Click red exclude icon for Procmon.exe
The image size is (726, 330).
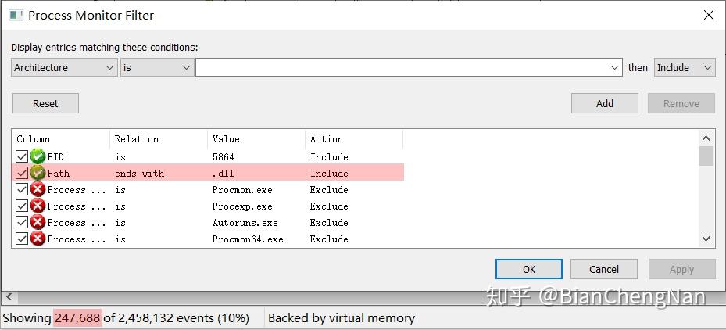click(x=38, y=190)
